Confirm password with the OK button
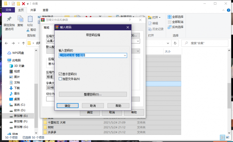The width and height of the screenshot is (233, 142). point(67,105)
